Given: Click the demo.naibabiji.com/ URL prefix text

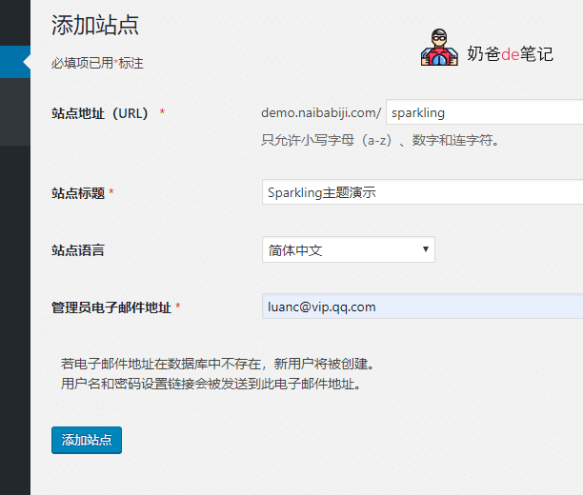Looking at the screenshot, I should pos(321,112).
